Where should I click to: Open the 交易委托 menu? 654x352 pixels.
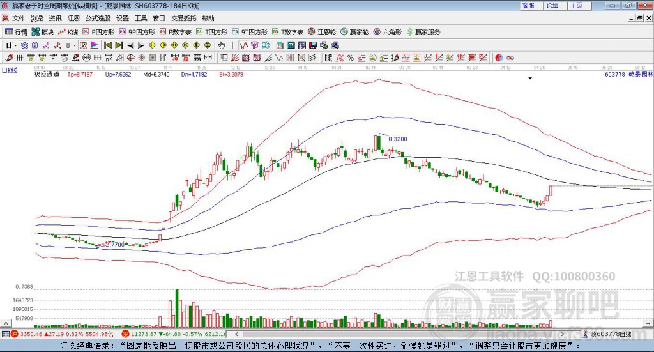tap(183, 19)
